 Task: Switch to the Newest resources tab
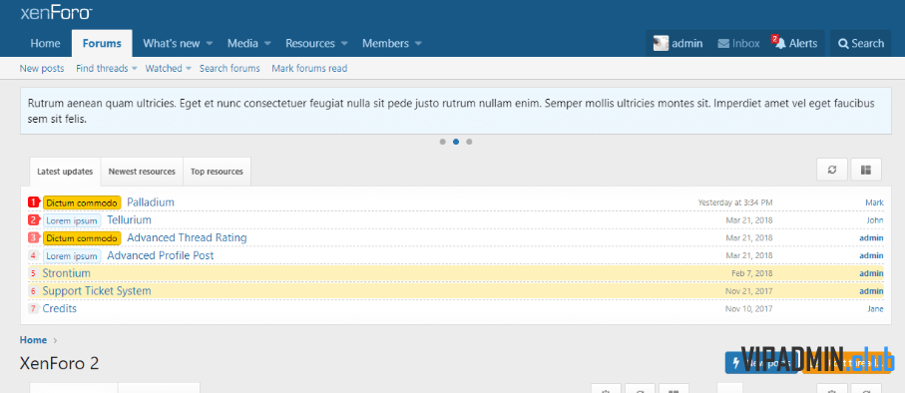coord(142,172)
